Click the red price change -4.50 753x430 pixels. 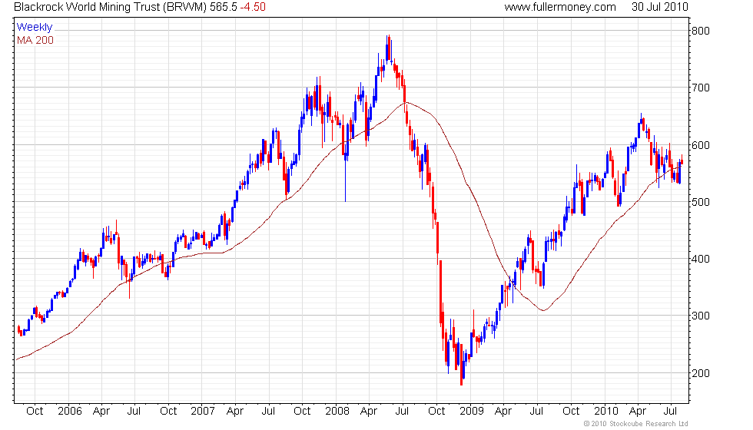click(x=253, y=7)
